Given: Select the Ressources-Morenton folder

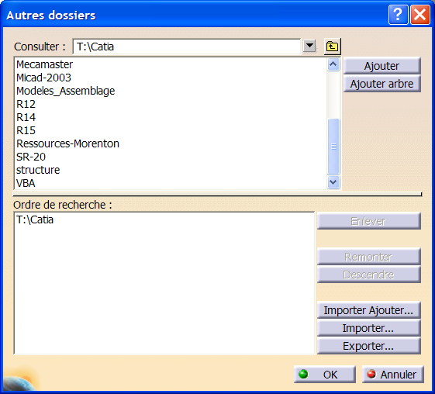Looking at the screenshot, I should point(67,143).
